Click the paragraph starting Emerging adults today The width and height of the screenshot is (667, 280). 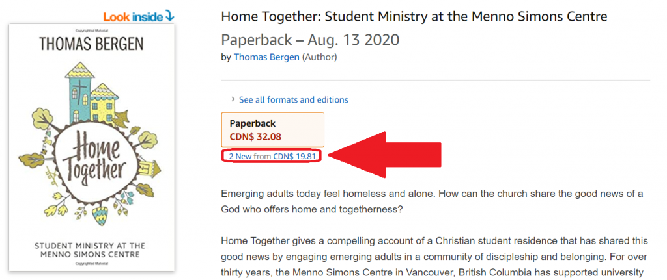[432, 201]
